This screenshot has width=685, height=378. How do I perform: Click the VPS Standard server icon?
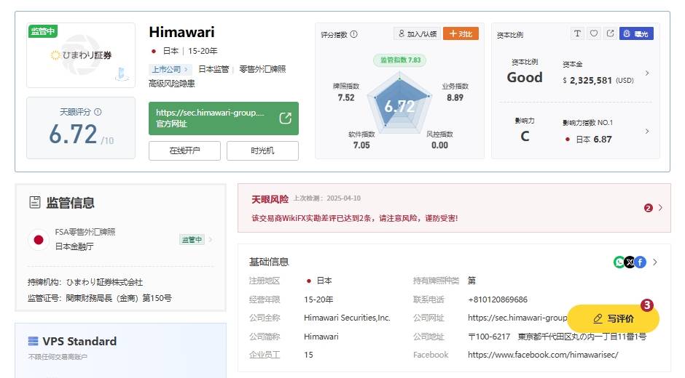pos(34,341)
